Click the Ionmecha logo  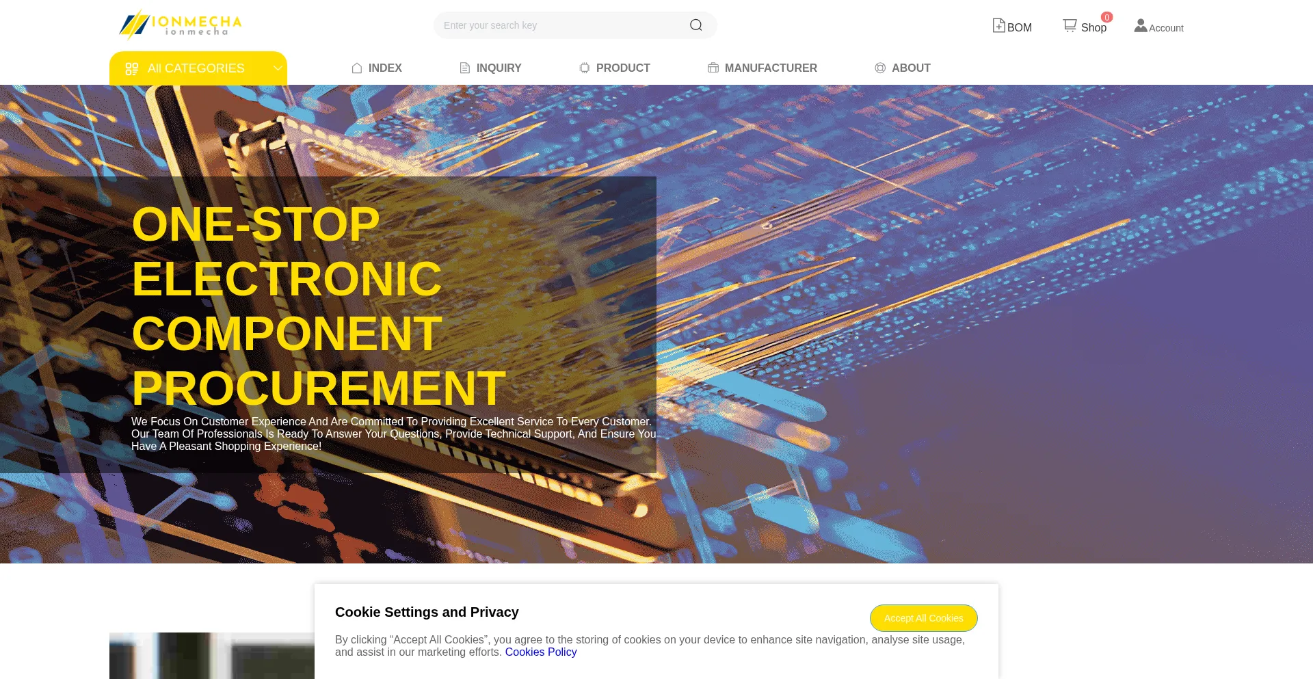click(181, 25)
